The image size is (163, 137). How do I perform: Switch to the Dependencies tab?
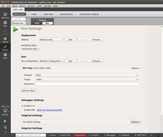coord(67,14)
